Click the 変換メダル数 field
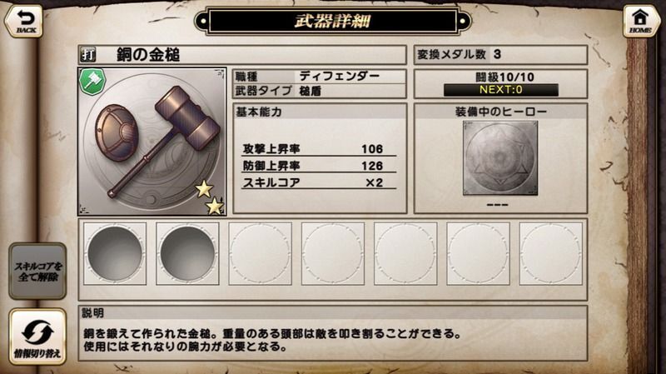666x374 pixels. pos(501,55)
